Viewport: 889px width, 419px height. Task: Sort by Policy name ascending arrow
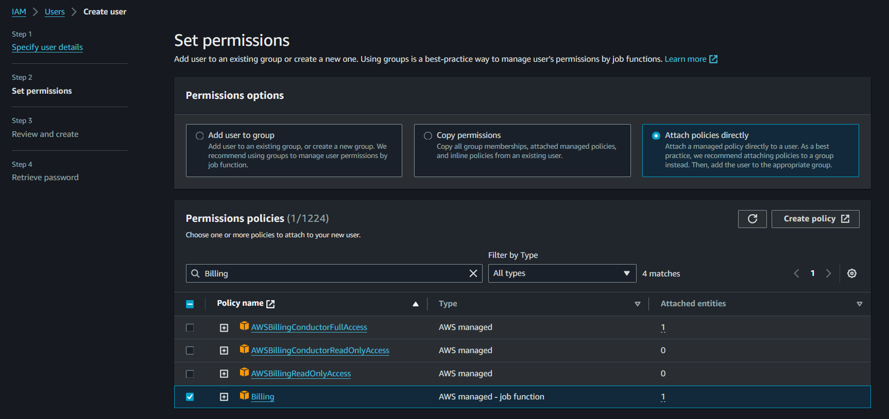coord(415,304)
